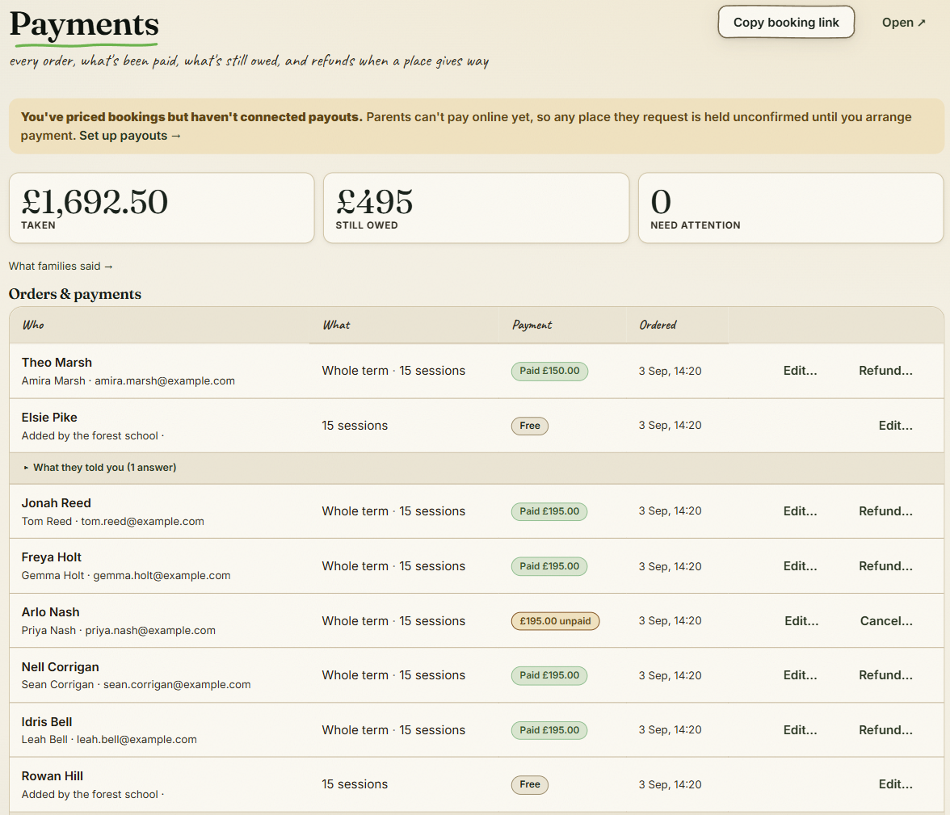Click the name Jonah Reed

coord(57,503)
